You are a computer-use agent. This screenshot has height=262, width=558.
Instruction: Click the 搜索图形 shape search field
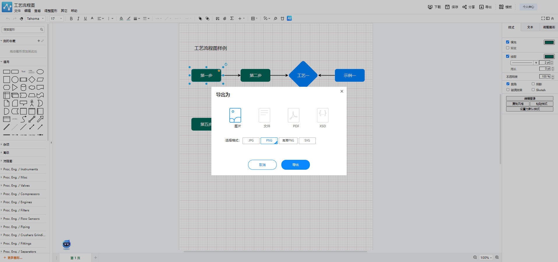(x=21, y=29)
